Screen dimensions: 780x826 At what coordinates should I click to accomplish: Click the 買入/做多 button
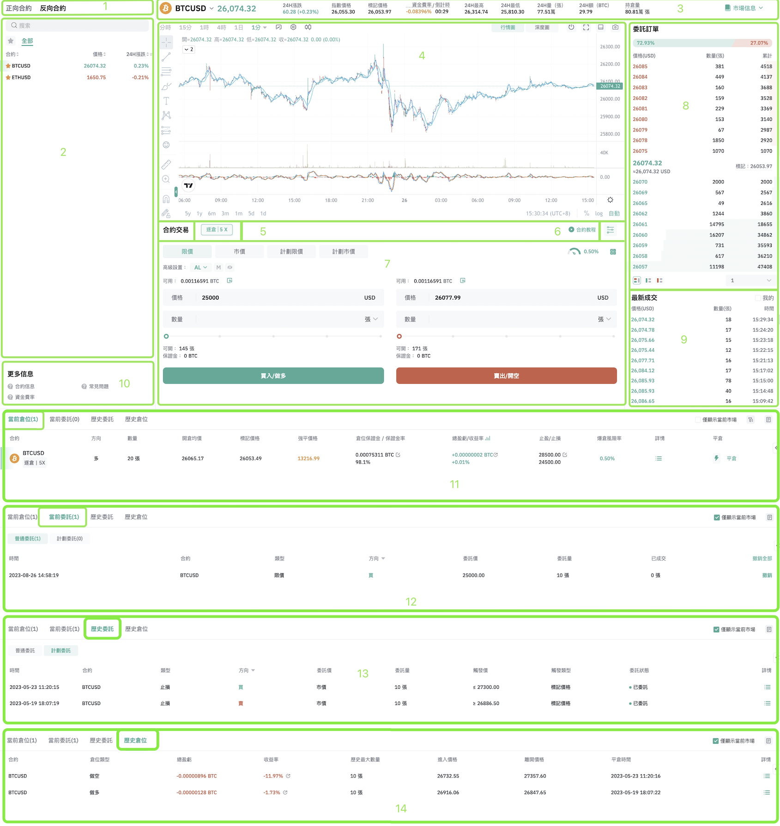coord(273,376)
